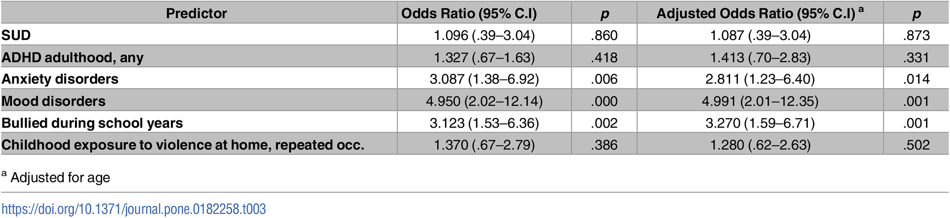The height and width of the screenshot is (218, 950).
Task: Select the Predictor column header
Action: pyautogui.click(x=196, y=13)
